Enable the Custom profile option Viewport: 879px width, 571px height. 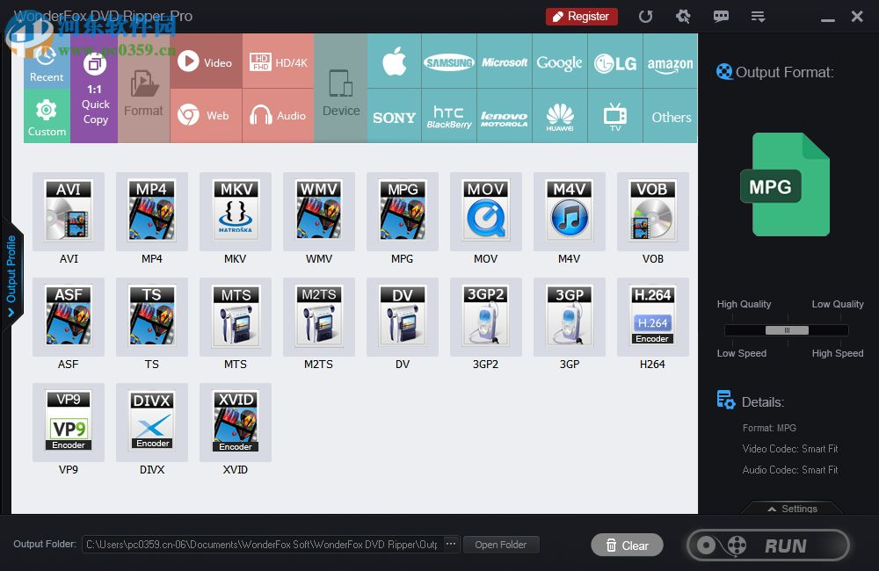point(47,118)
